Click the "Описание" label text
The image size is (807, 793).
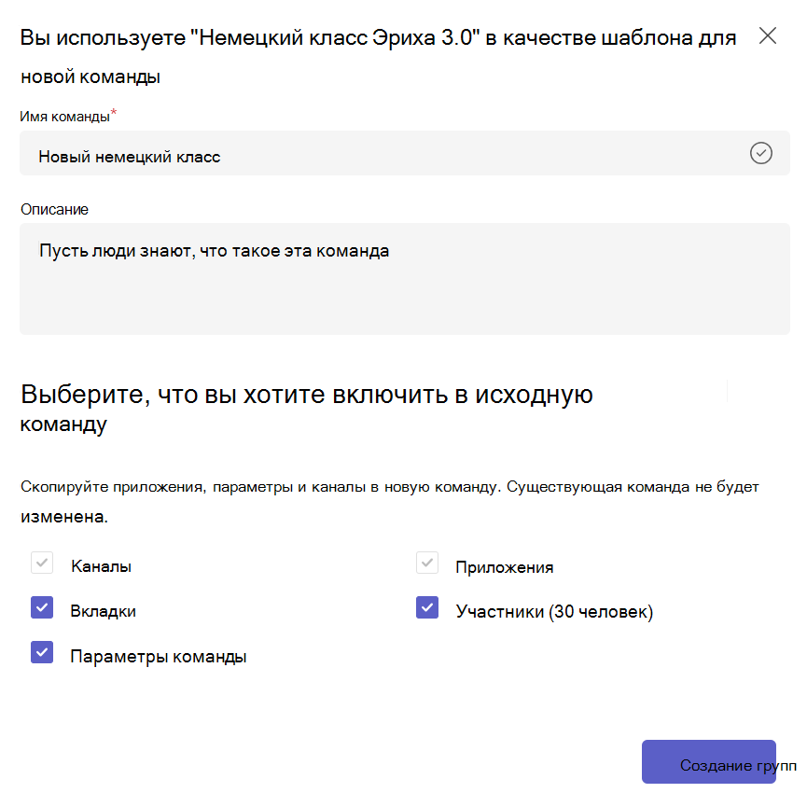tap(54, 209)
